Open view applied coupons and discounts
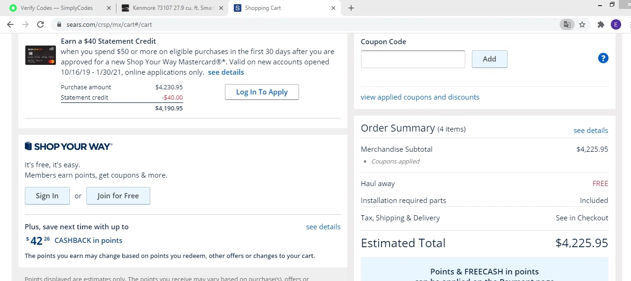 tap(420, 97)
